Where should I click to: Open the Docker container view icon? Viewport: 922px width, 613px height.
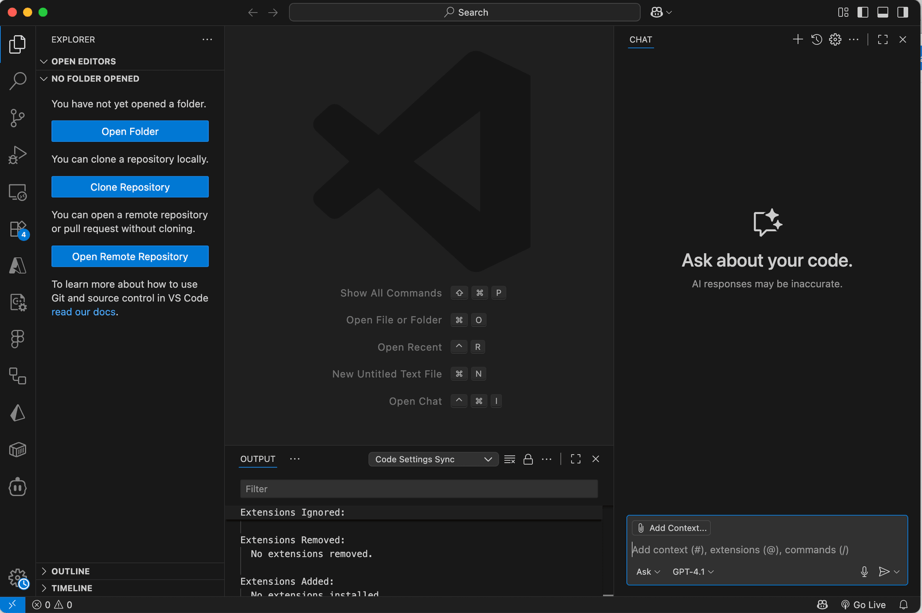coord(18,449)
